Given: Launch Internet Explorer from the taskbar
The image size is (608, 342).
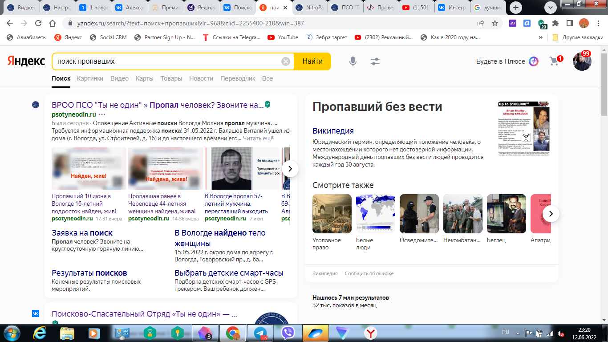Looking at the screenshot, I should pos(40,333).
